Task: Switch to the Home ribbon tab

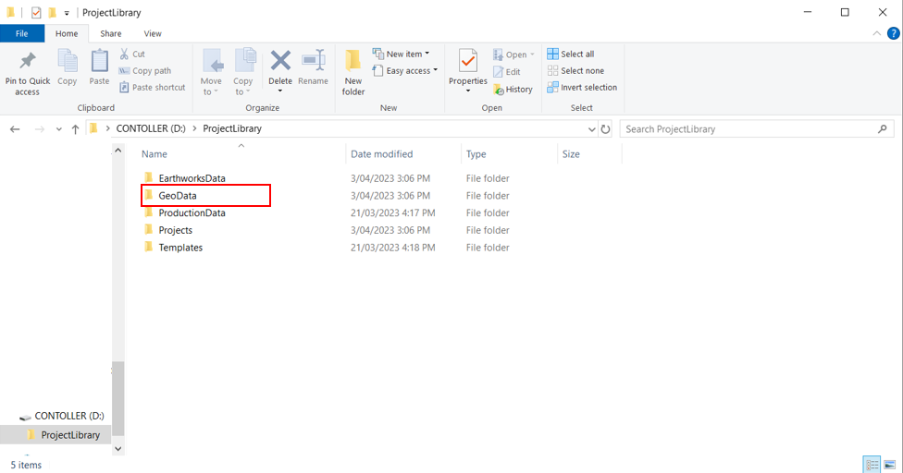Action: [67, 33]
